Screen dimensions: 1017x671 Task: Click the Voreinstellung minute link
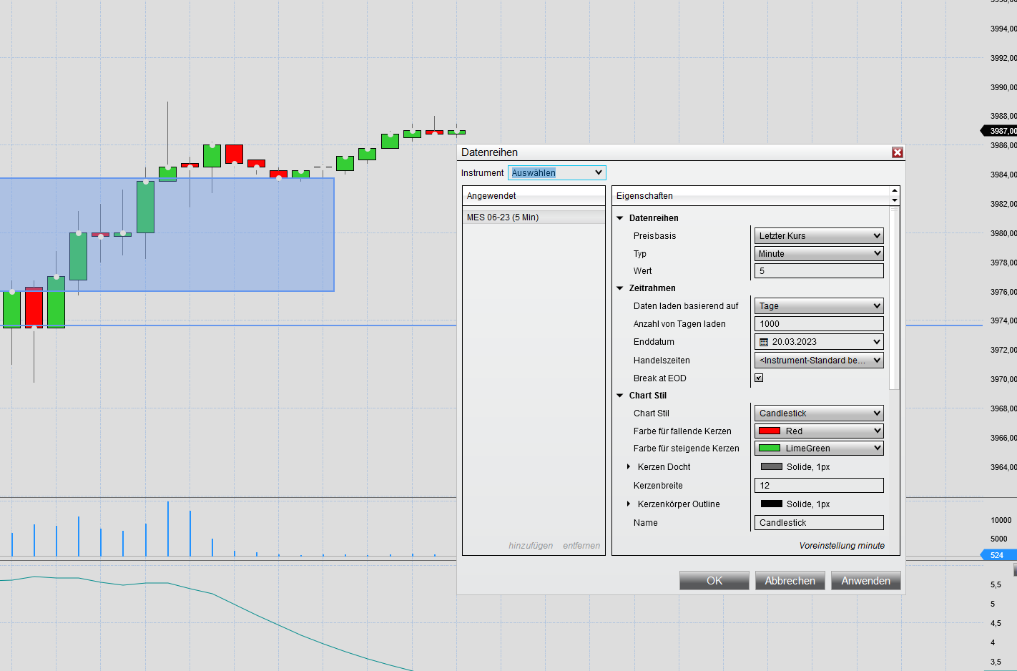click(x=842, y=546)
